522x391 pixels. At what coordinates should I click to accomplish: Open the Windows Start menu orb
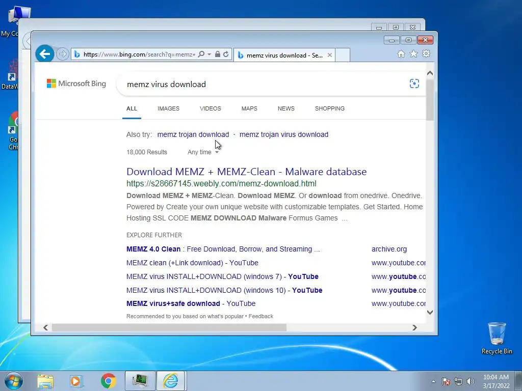tap(14, 381)
